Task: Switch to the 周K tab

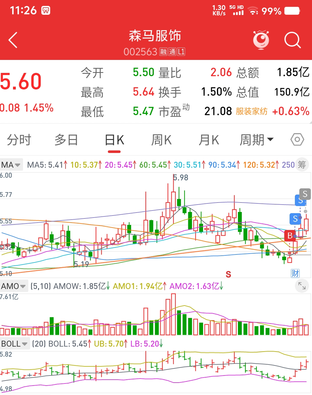Action: (x=161, y=140)
